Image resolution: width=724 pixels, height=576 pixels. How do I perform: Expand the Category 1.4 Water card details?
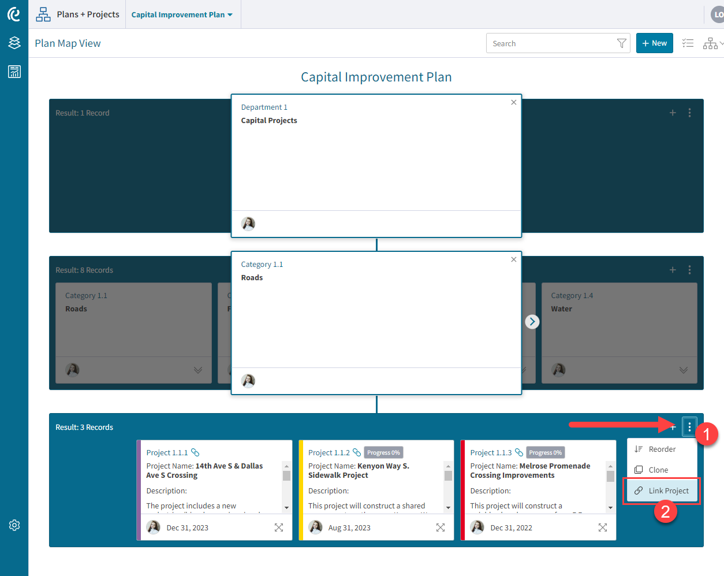pyautogui.click(x=683, y=370)
